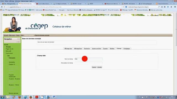Open the Open Source Alternative bookmark
Image resolution: width=177 pixels, height=99 pixels.
(x=72, y=10)
